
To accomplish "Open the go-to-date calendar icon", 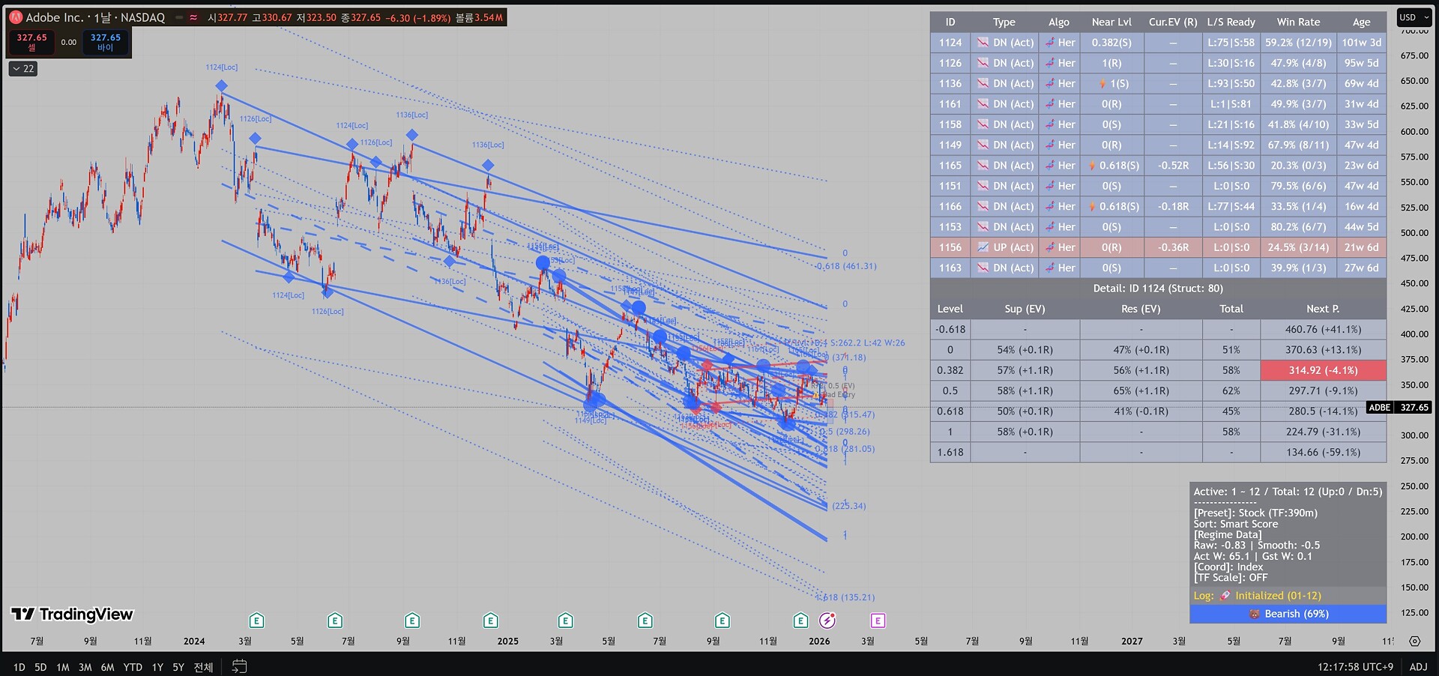I will (239, 666).
